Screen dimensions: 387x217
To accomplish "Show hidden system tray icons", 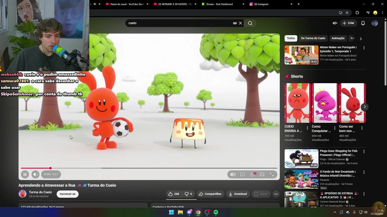I will tap(335, 212).
